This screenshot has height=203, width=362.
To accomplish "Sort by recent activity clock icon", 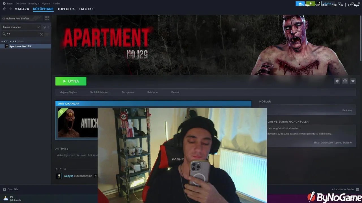I will 44,27.
